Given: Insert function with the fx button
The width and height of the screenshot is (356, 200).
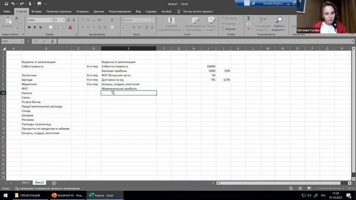Looking at the screenshot, I should [x=52, y=42].
